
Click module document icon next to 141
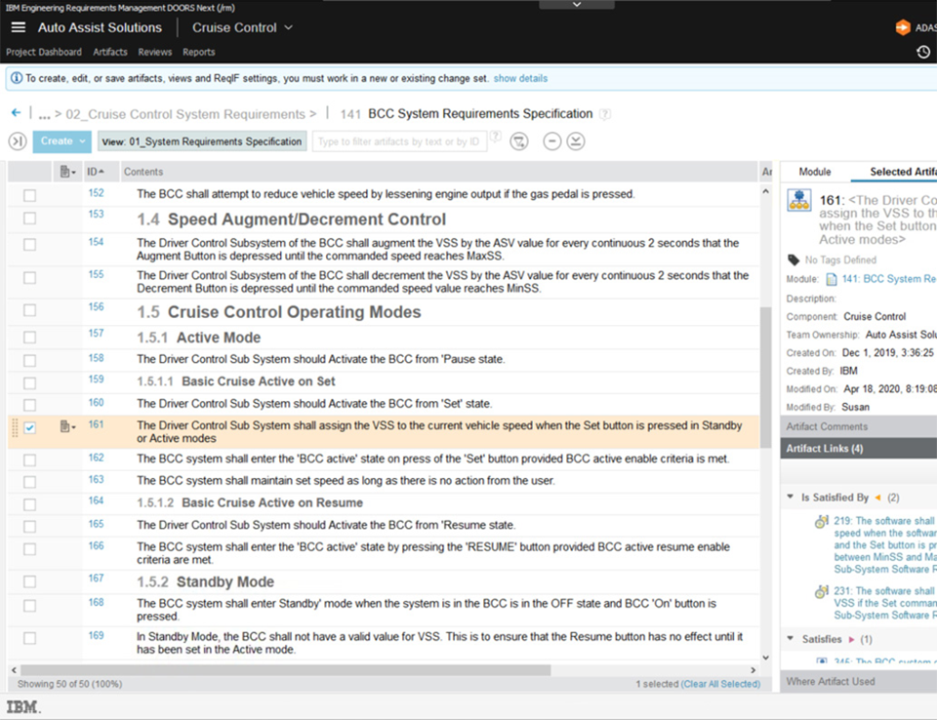832,279
